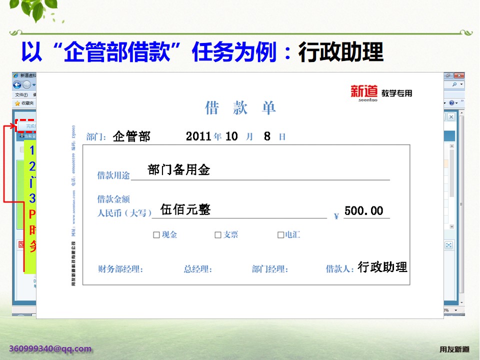Open the recent pages dropdown beside Forward
Screen dimensions: 480x360
pyautogui.click(x=34, y=85)
